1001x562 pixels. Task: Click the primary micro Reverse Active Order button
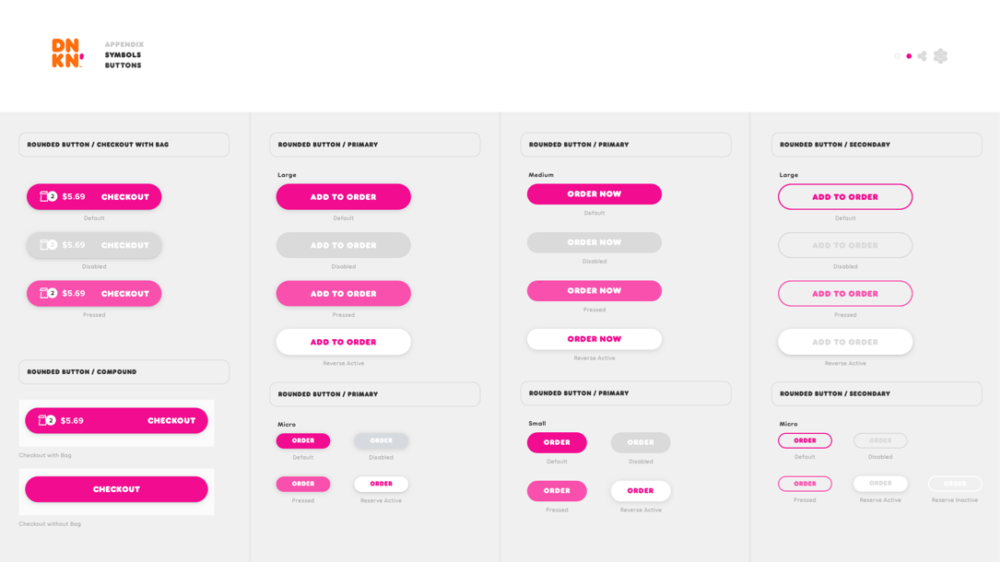[x=381, y=484]
